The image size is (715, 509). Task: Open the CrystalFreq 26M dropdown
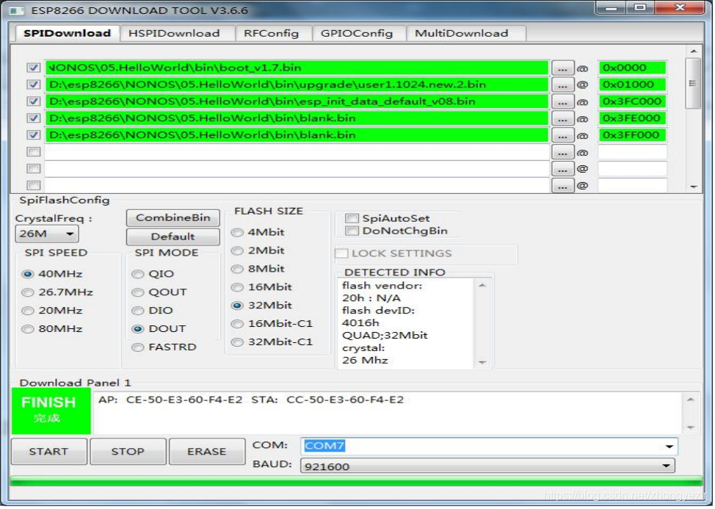coord(47,234)
